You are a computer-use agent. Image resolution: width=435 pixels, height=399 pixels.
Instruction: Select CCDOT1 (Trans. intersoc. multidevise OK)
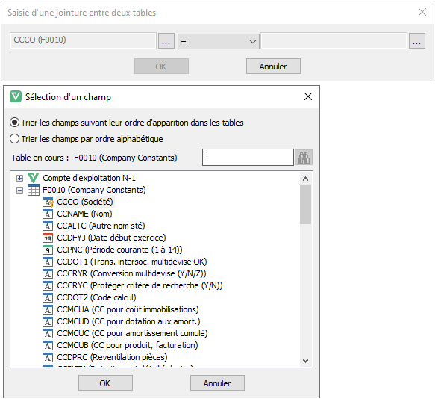(x=132, y=262)
